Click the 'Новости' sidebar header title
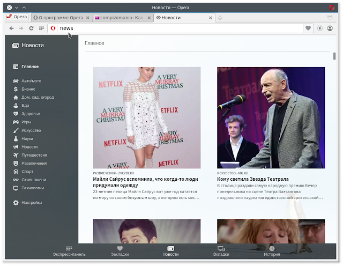 (x=33, y=46)
